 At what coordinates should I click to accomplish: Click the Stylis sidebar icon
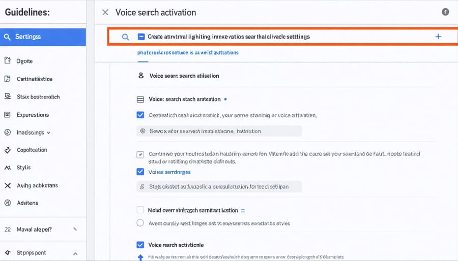[x=8, y=168]
